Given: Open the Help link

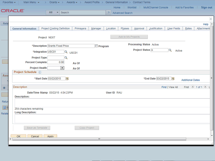Looking at the screenshot, I should point(206,24).
